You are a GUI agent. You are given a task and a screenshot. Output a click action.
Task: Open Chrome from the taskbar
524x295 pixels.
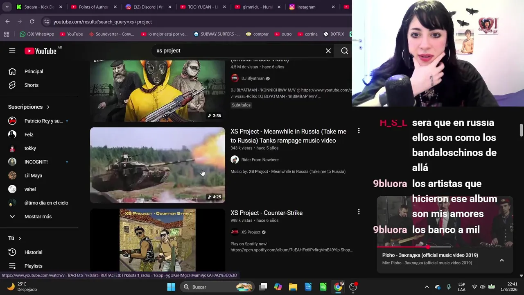tap(338, 287)
